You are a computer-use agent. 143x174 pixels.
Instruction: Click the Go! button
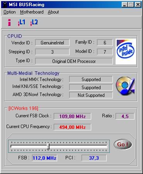123,144
